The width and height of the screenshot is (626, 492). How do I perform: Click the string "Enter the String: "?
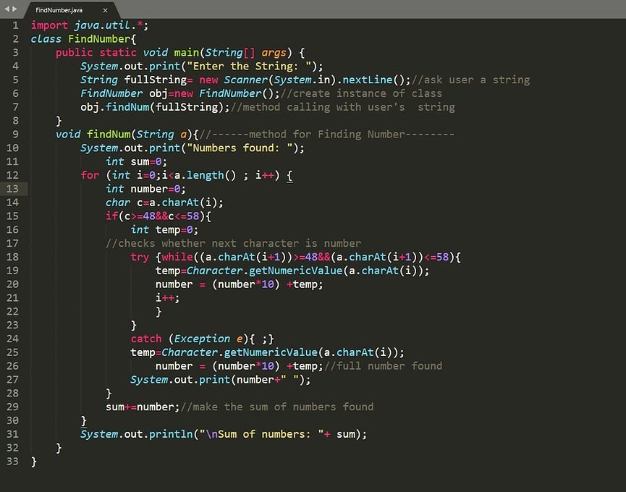pos(249,67)
